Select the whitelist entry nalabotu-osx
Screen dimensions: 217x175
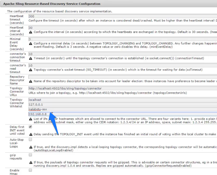(123, 109)
